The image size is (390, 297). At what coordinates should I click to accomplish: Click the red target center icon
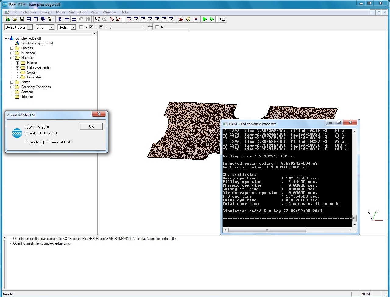click(x=112, y=19)
